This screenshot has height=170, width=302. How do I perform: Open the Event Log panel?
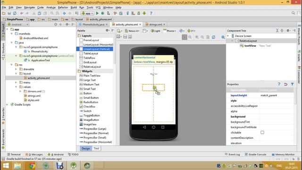click(x=232, y=154)
